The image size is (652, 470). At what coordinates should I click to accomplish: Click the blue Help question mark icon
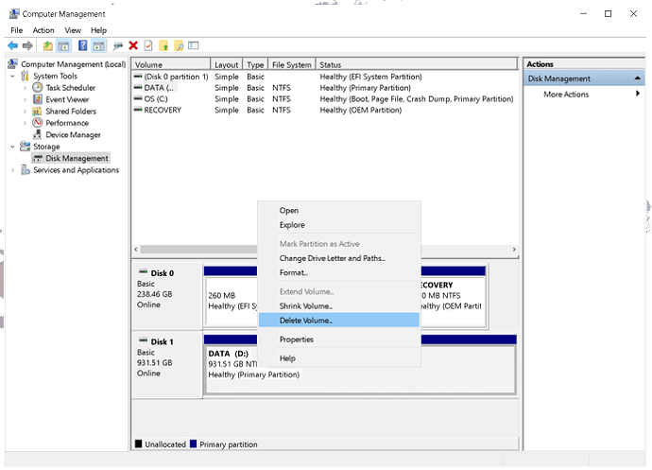(83, 45)
